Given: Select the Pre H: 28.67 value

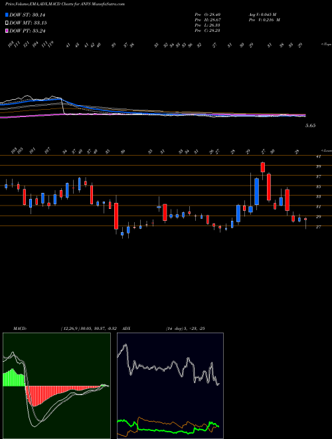Looking at the screenshot, I should pos(208,20).
